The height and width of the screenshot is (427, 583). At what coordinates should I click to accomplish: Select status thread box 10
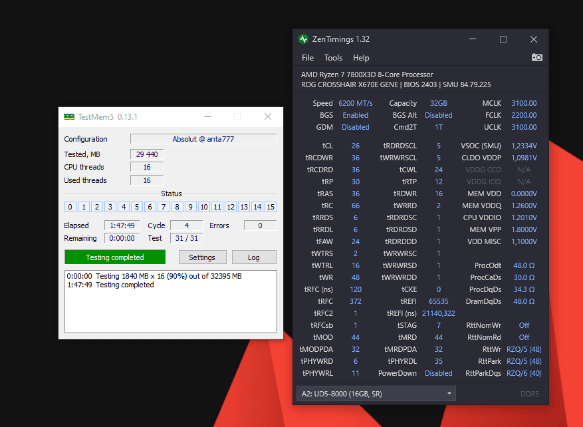tap(204, 207)
